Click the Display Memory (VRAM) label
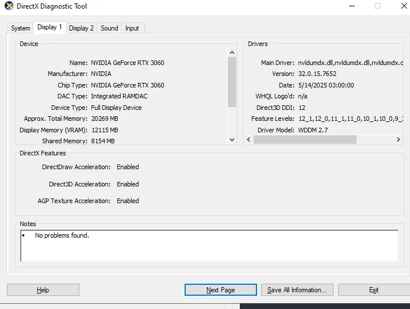 pos(53,130)
